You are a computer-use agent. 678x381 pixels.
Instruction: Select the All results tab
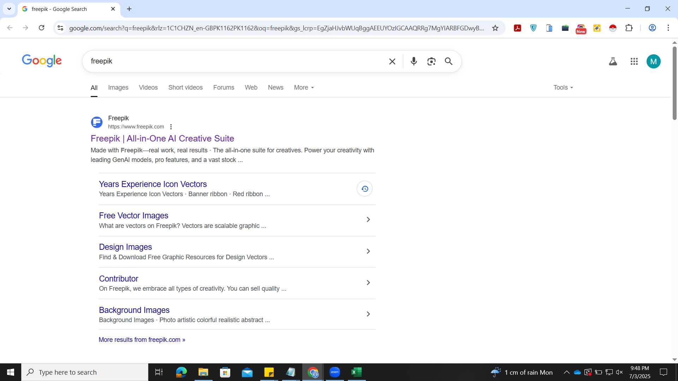coord(94,87)
